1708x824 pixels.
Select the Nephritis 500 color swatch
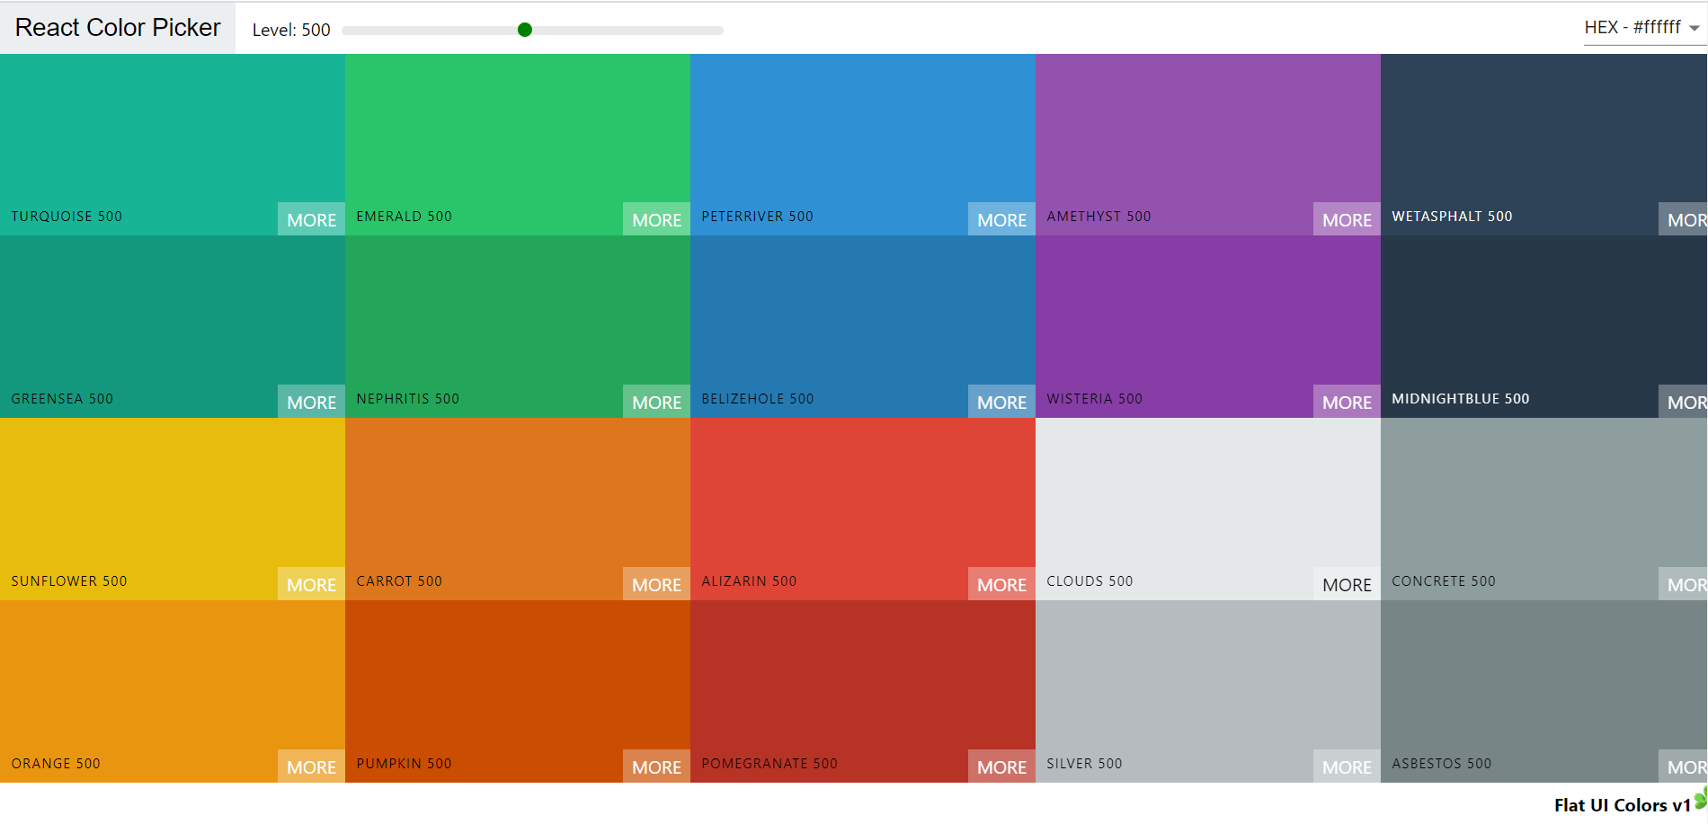pos(518,327)
